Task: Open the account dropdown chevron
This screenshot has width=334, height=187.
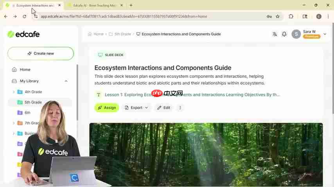Action: (x=325, y=34)
